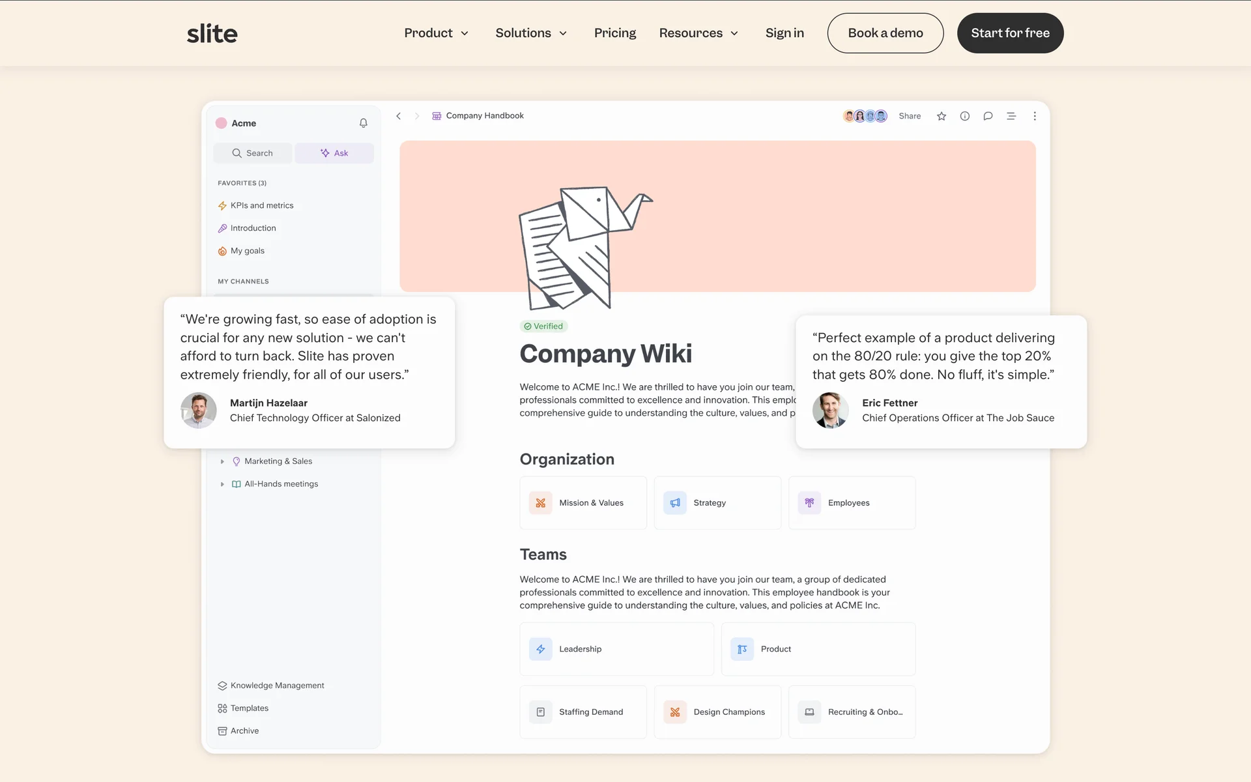
Task: Click the notification bell icon
Action: click(364, 123)
